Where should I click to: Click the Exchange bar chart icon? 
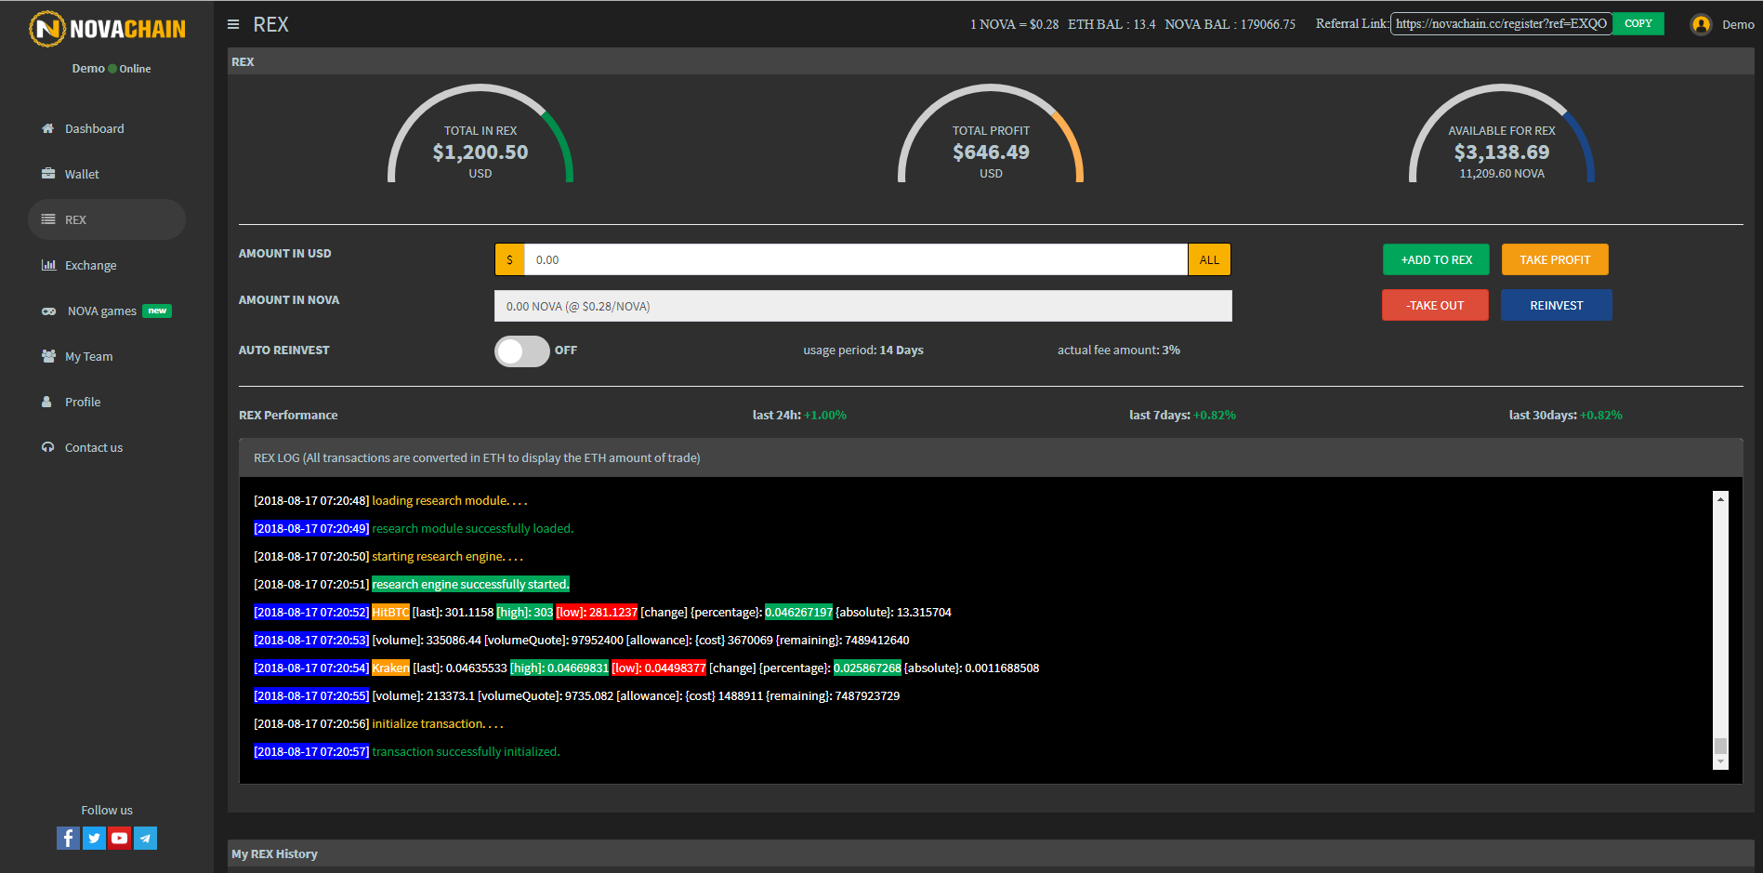pos(48,265)
